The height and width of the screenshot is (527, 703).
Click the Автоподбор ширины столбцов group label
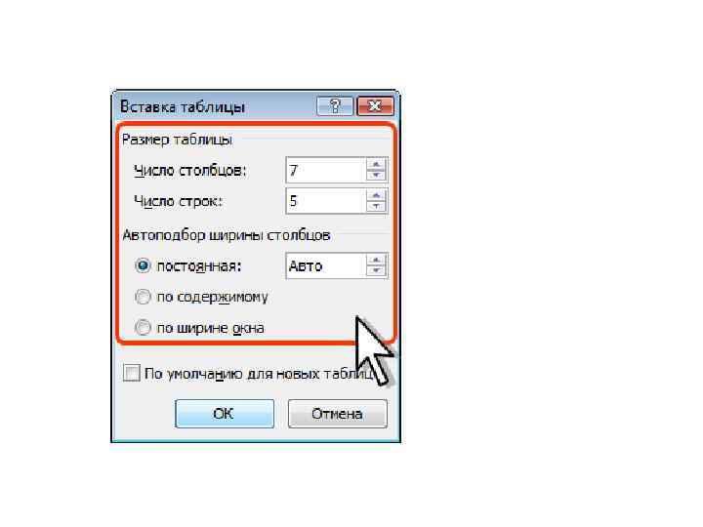[x=227, y=235]
